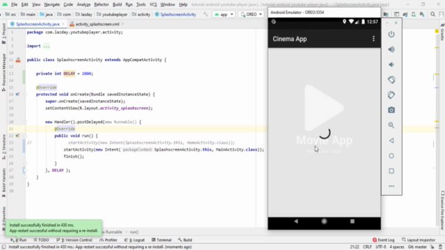Open Search Everywhere magnifier icon

pyautogui.click(x=432, y=14)
